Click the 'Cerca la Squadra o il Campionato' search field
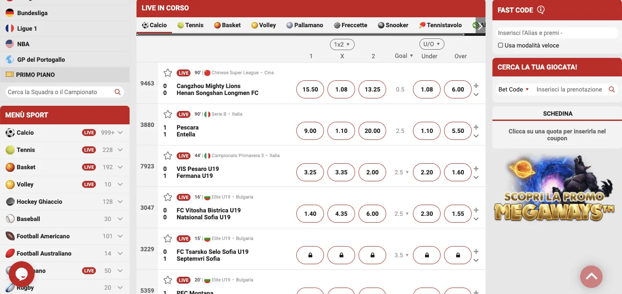 pyautogui.click(x=60, y=92)
